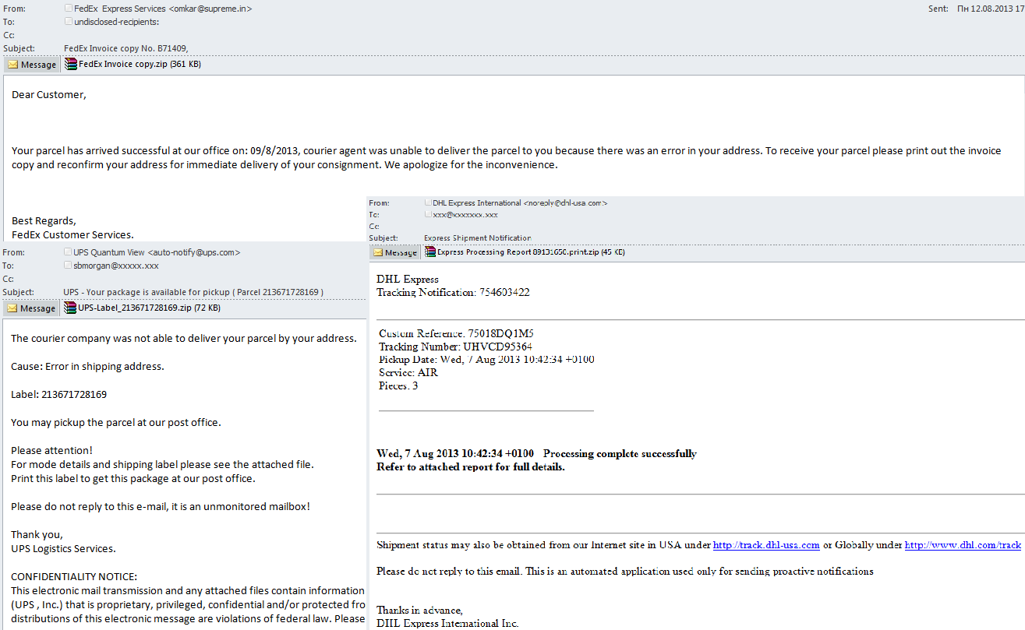Click 'For mode details and shipping label' line

(x=162, y=465)
